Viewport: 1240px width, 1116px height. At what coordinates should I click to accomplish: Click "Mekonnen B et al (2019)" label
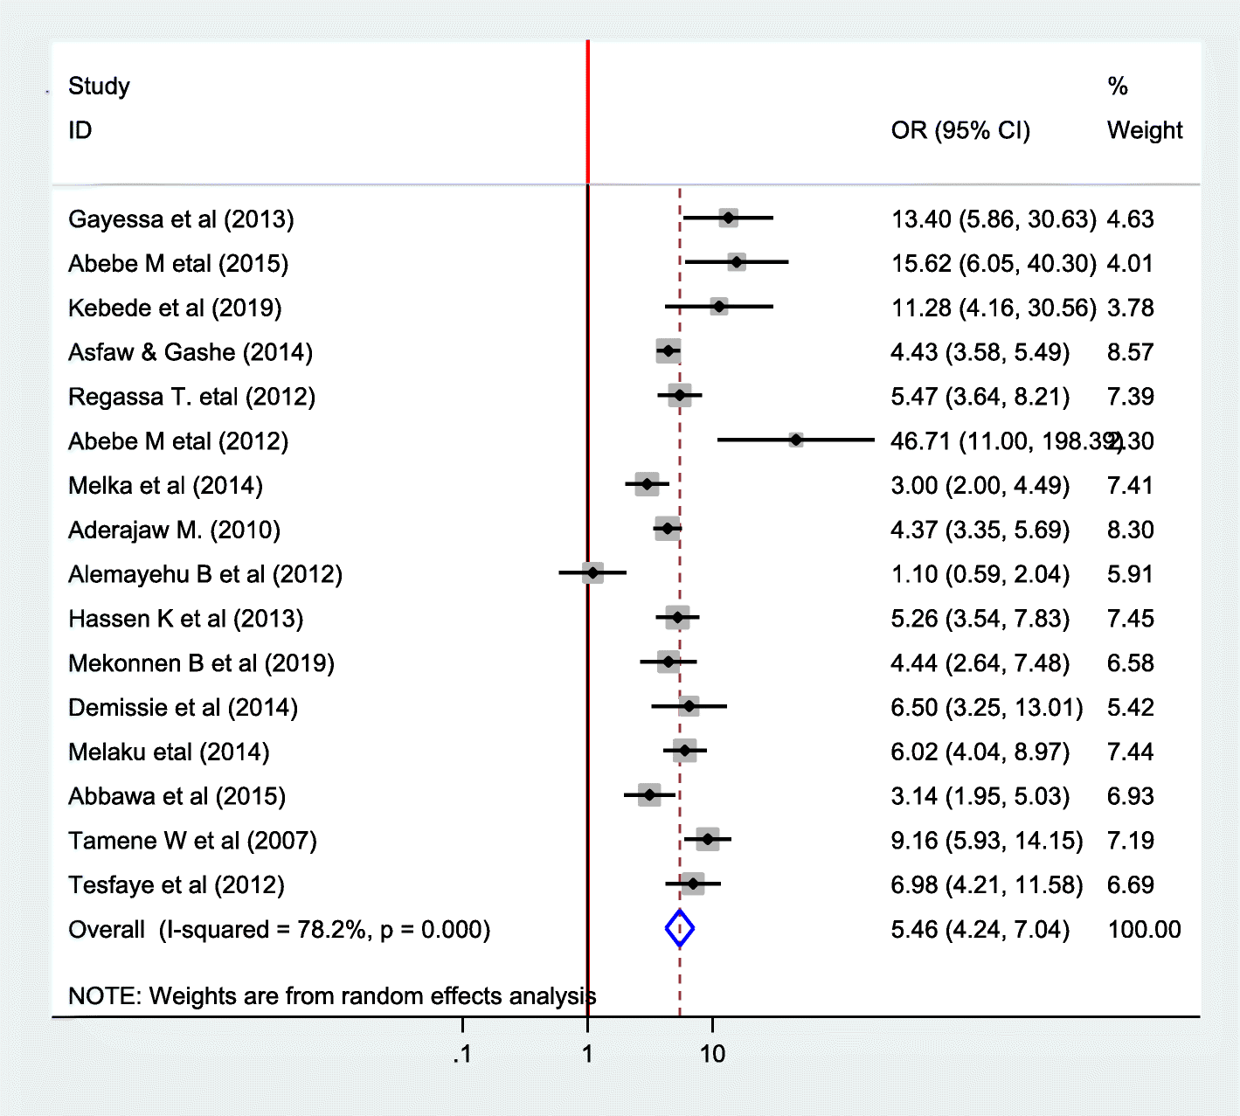click(201, 663)
